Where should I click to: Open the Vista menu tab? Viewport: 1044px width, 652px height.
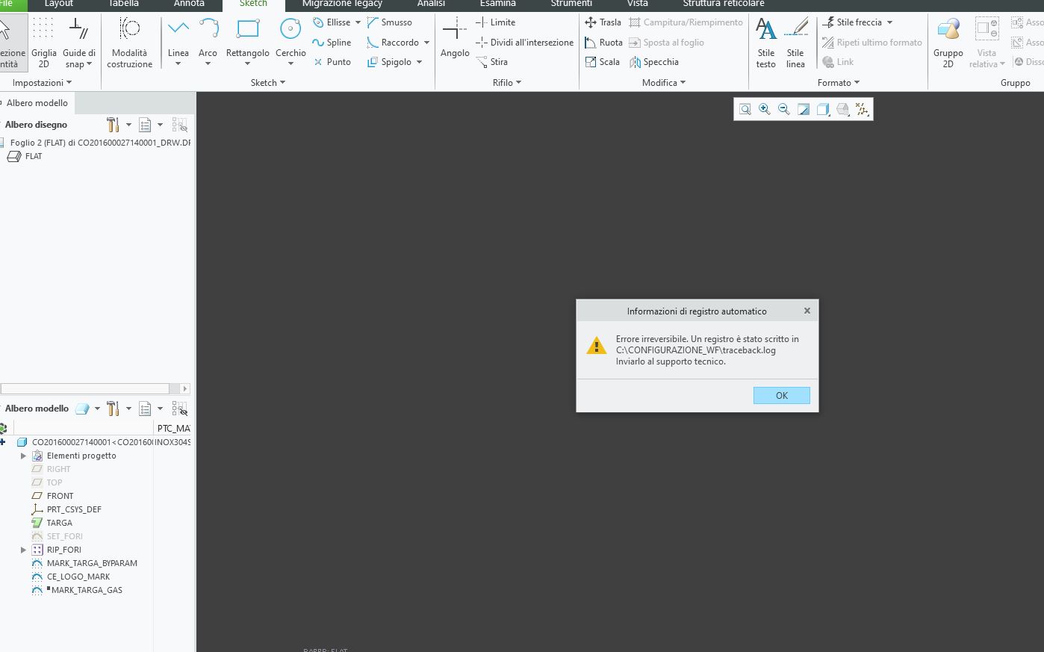point(637,4)
